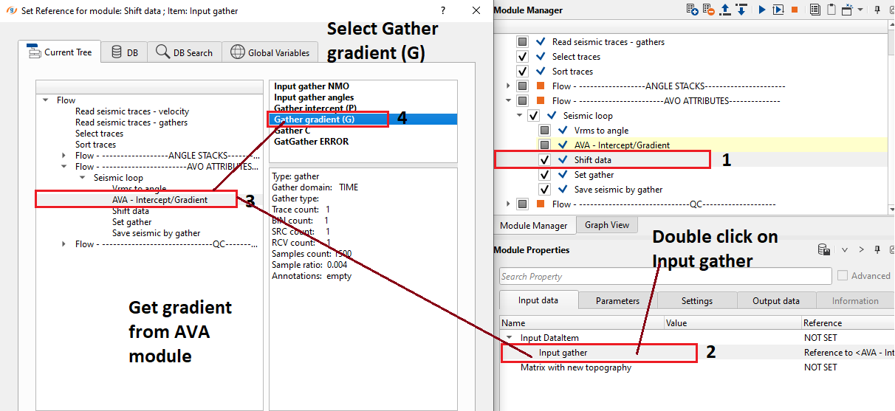
Task: Toggle checkbox for Shift data module
Action: [x=545, y=160]
